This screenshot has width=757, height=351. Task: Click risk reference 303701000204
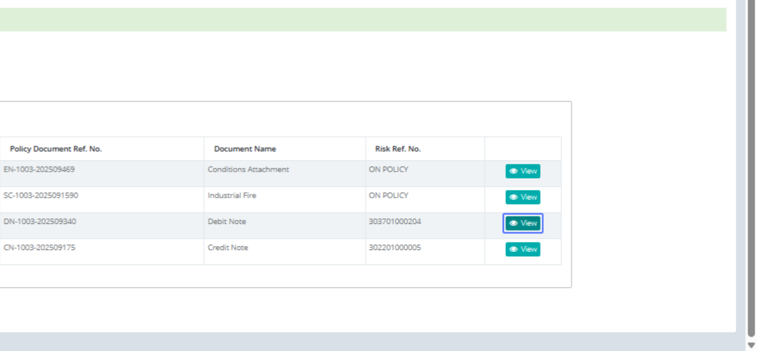pyautogui.click(x=394, y=222)
